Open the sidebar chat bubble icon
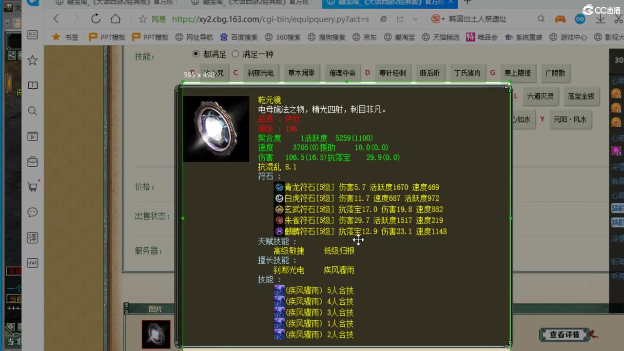The width and height of the screenshot is (624, 351). point(33,212)
